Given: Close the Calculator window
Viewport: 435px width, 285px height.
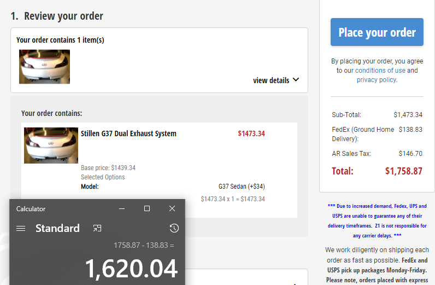Looking at the screenshot, I should coord(172,209).
